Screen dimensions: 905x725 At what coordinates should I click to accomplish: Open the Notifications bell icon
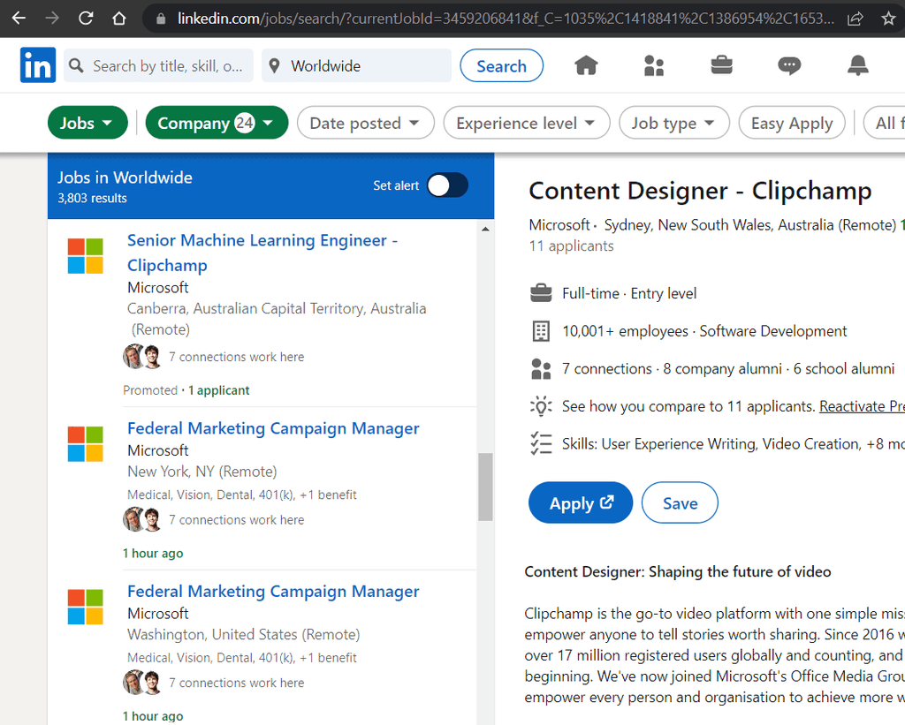coord(857,64)
